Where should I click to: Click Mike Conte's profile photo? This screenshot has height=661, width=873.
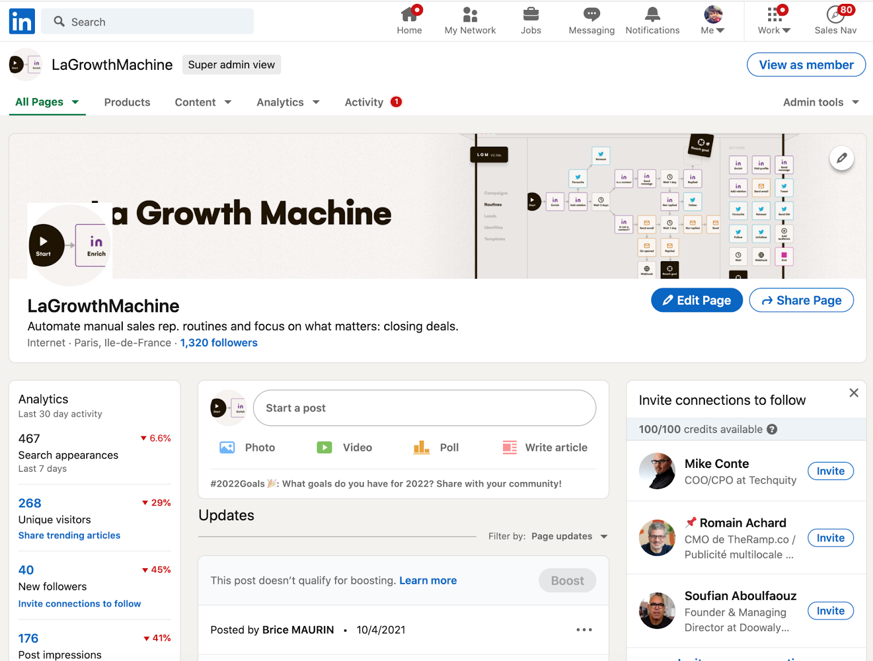[x=657, y=471]
